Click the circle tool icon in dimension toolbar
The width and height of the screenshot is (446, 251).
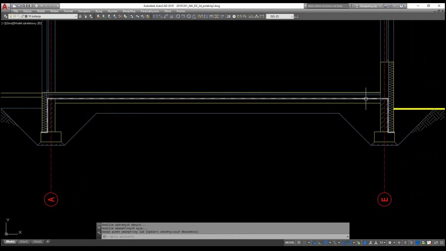pyautogui.click(x=178, y=16)
